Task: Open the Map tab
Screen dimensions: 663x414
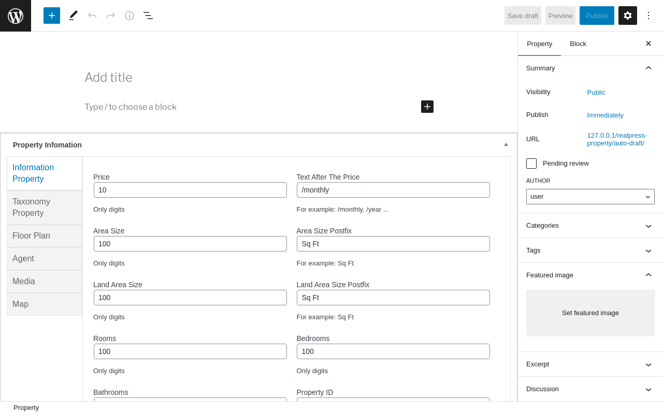Action: tap(45, 304)
